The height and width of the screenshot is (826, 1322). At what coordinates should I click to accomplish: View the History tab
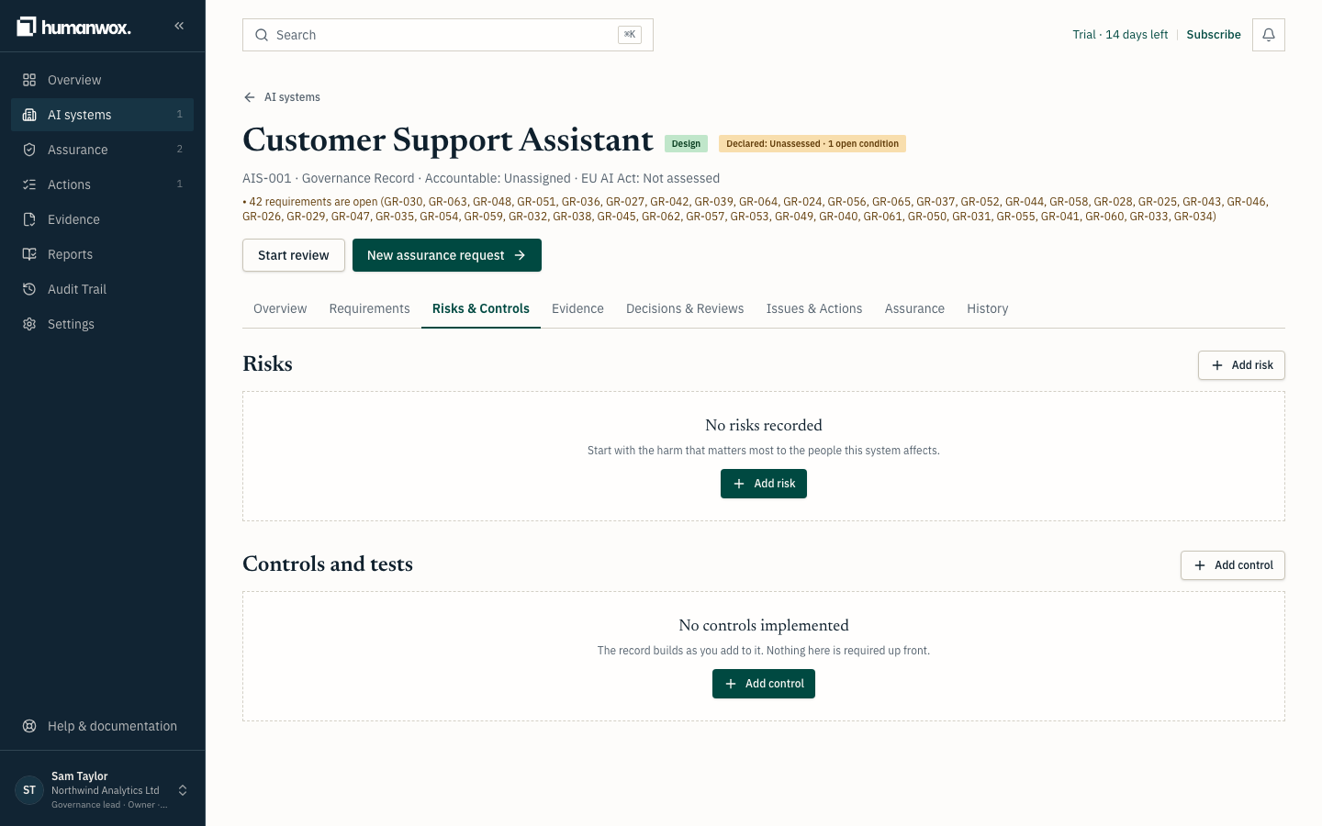coord(988,308)
